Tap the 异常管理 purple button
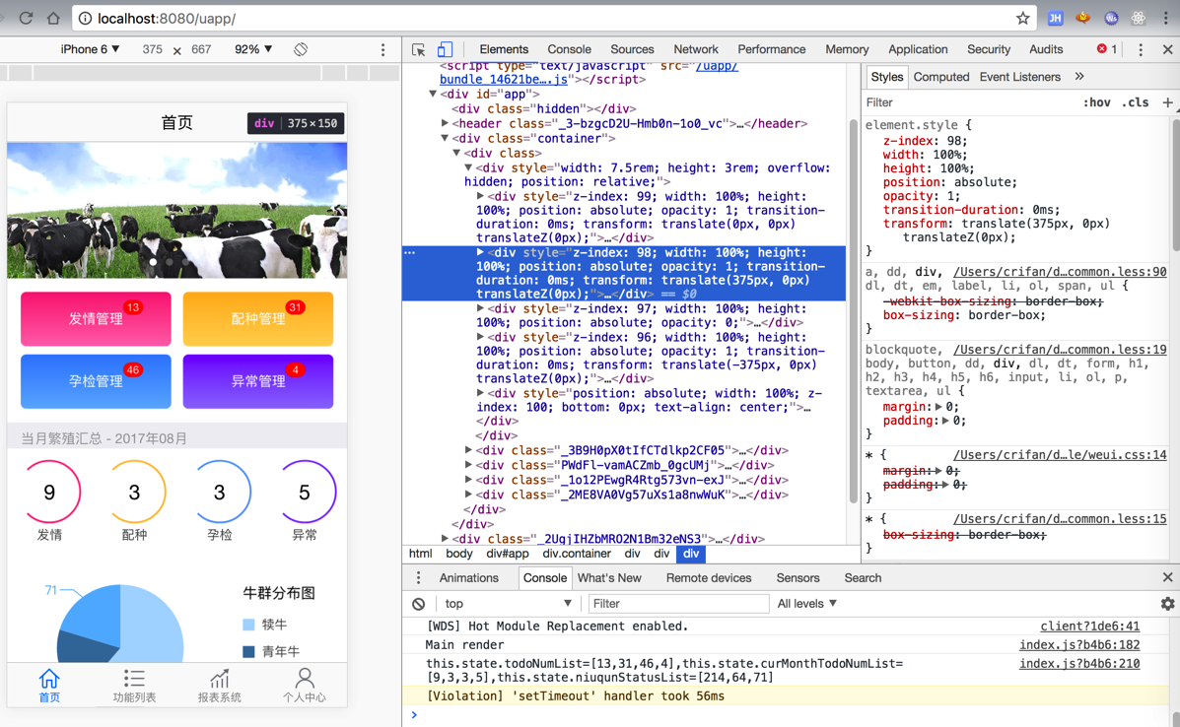The width and height of the screenshot is (1180, 727). (258, 381)
